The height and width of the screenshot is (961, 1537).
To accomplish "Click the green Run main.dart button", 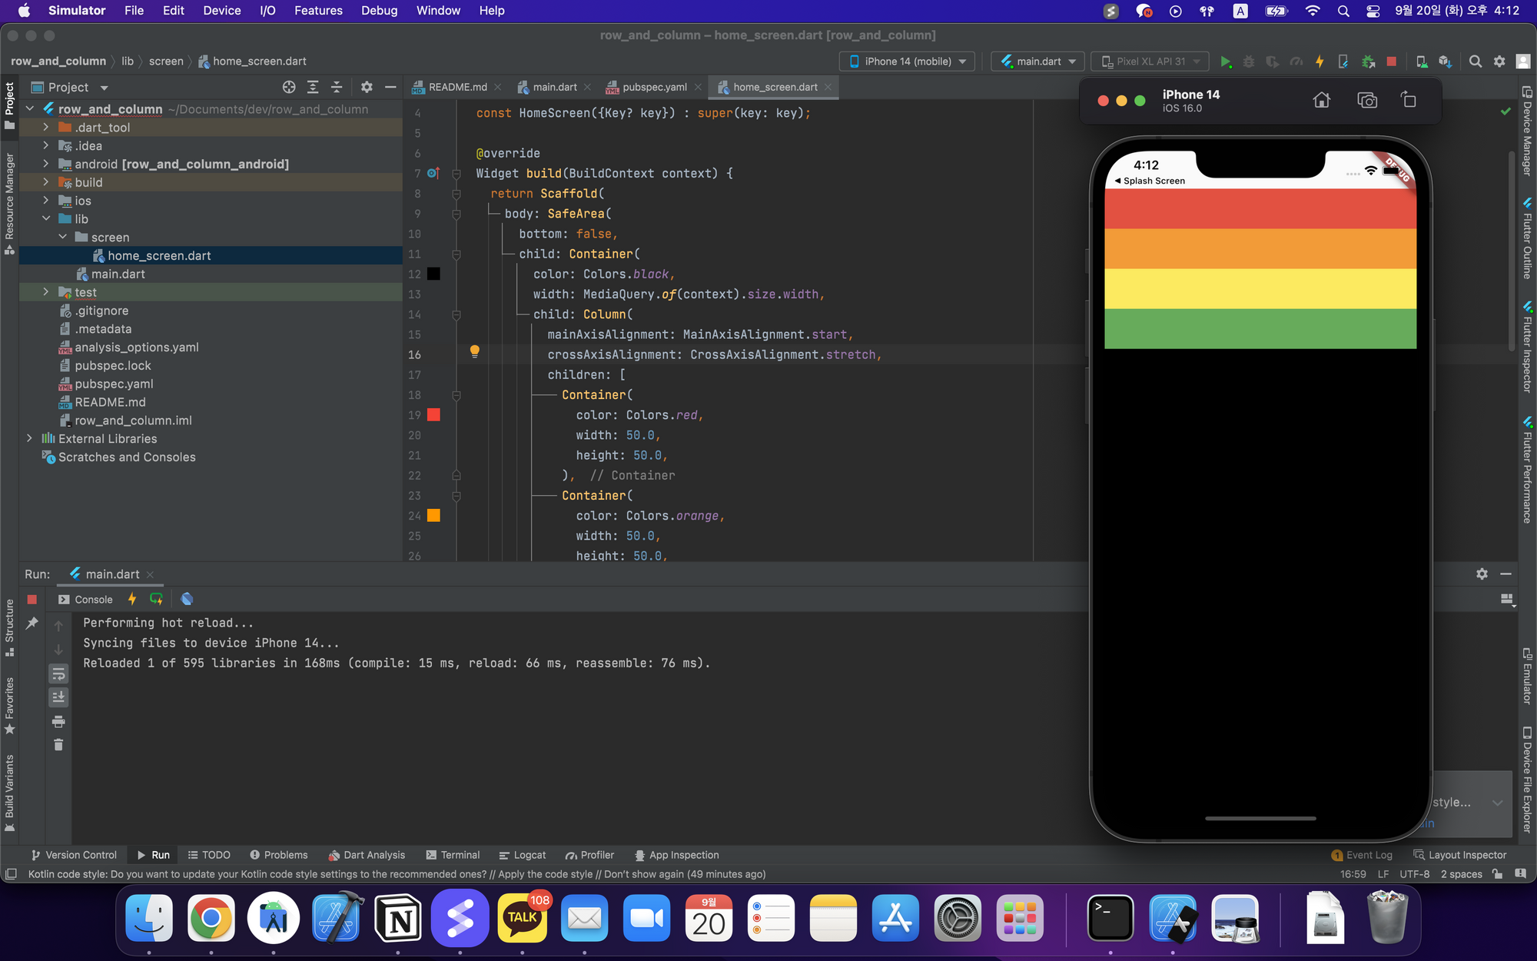I will point(1226,62).
